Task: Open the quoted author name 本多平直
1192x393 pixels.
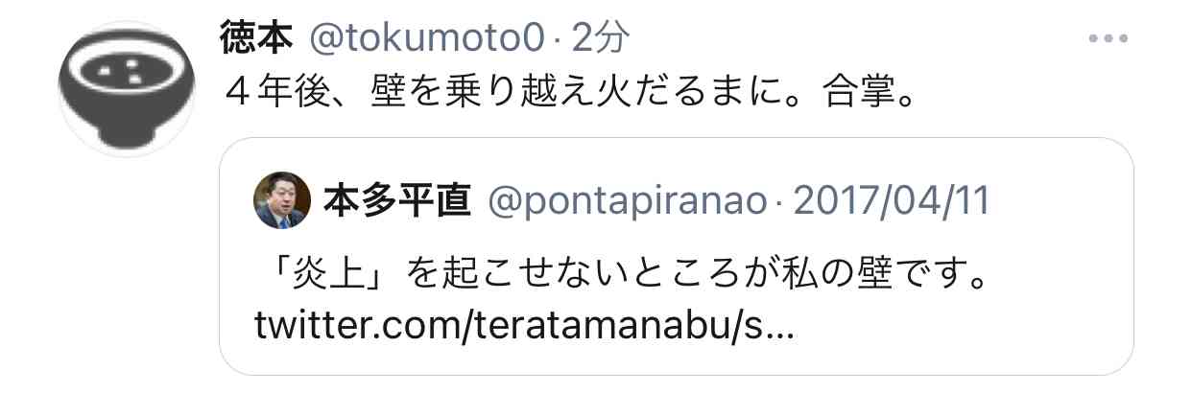Action: (397, 201)
